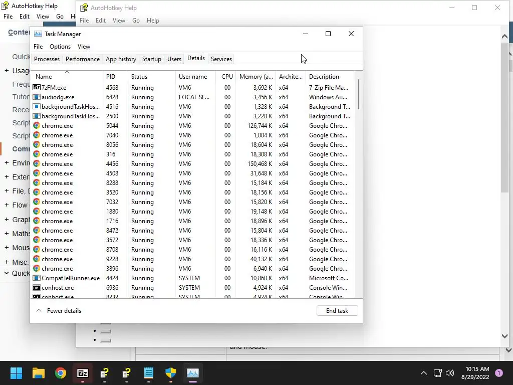Select the chrome.exe row with PID 8056
Viewport: 513px width, 385px height.
(193, 145)
